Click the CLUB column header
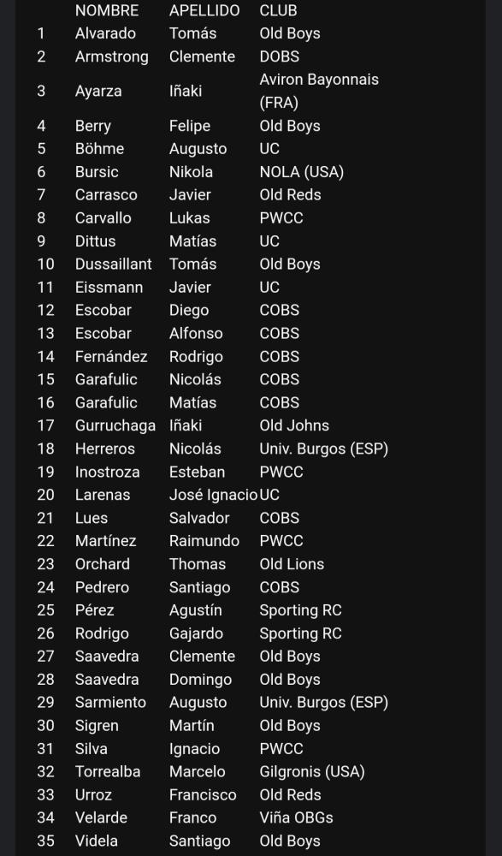502x856 pixels. (278, 10)
